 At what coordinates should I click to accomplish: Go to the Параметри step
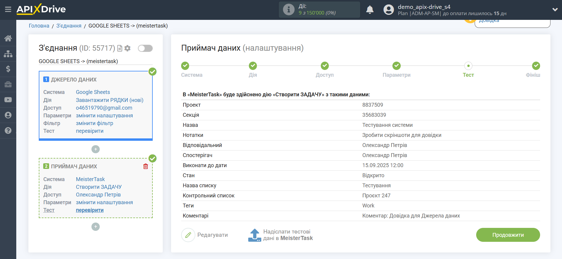[x=396, y=66]
